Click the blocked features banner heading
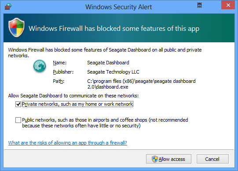Image resolution: width=238 pixels, height=171 pixels. (114, 29)
